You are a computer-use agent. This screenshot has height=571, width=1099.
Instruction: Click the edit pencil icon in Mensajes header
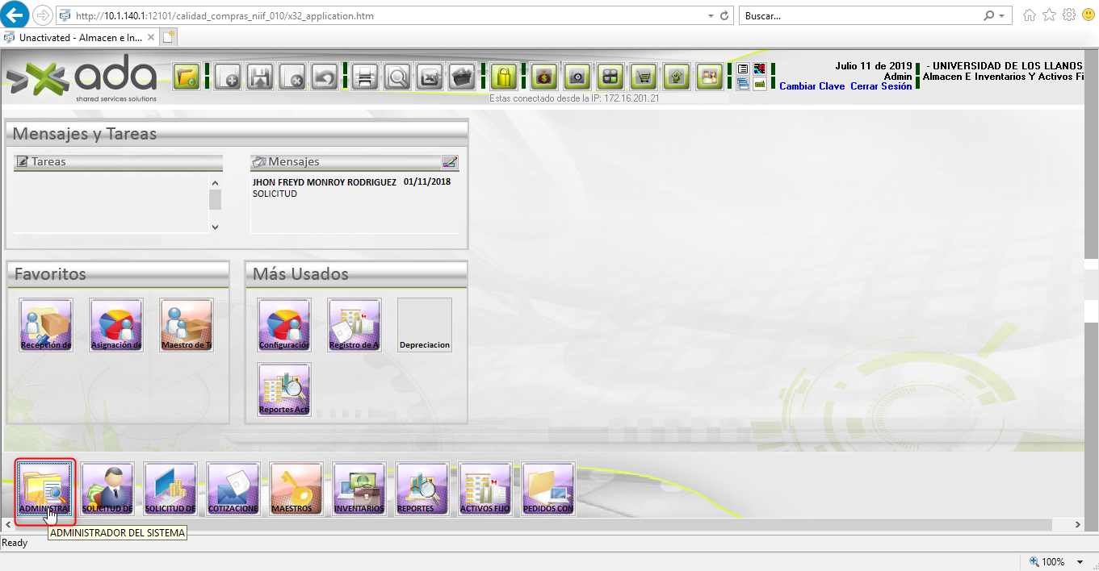point(450,161)
